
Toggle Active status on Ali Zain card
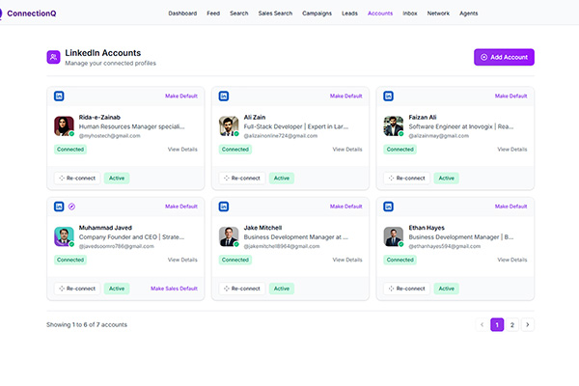(x=282, y=178)
